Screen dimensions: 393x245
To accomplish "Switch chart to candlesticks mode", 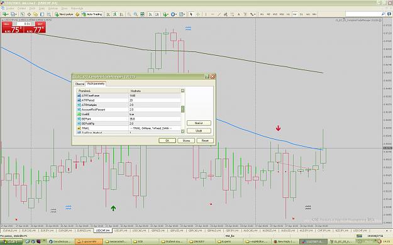I will point(115,14).
